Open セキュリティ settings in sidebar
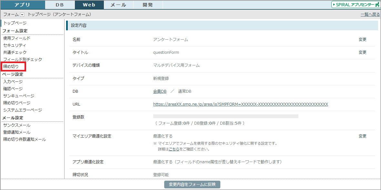 15,45
